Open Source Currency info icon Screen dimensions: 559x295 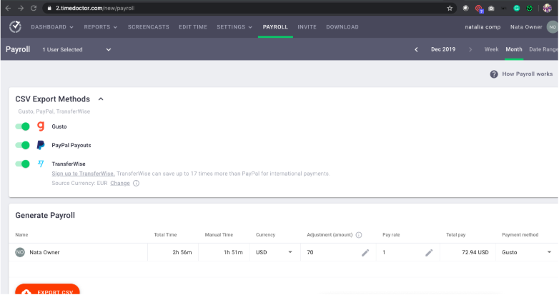click(137, 183)
